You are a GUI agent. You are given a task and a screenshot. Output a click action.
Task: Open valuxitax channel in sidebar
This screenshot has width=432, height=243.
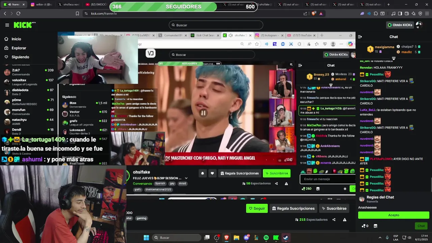29,82
